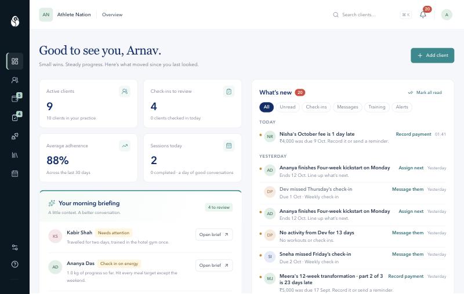This screenshot has width=464, height=294.
Task: Click the Sessions today calendar icon
Action: [x=229, y=146]
